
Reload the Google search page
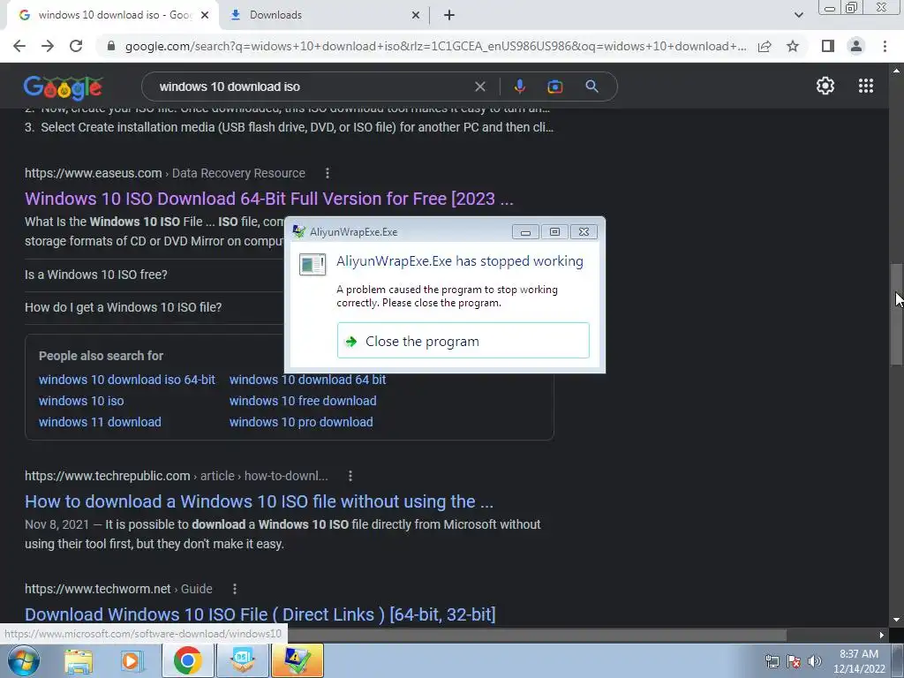76,46
